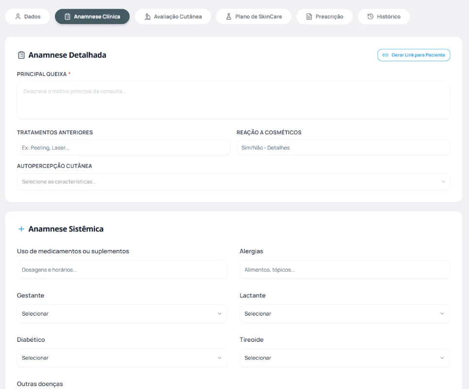Select the Reação a Cosméticos field
The height and width of the screenshot is (389, 469).
tap(343, 148)
